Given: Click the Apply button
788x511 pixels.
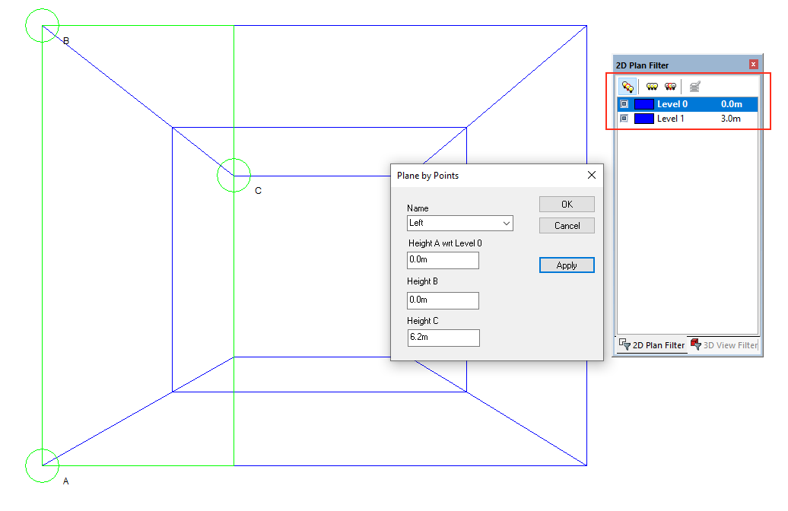Looking at the screenshot, I should (567, 265).
